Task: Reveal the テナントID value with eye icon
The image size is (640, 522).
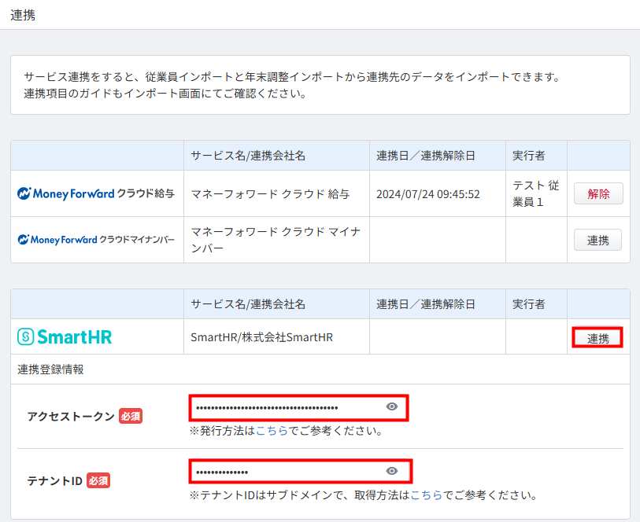Action: tap(392, 471)
